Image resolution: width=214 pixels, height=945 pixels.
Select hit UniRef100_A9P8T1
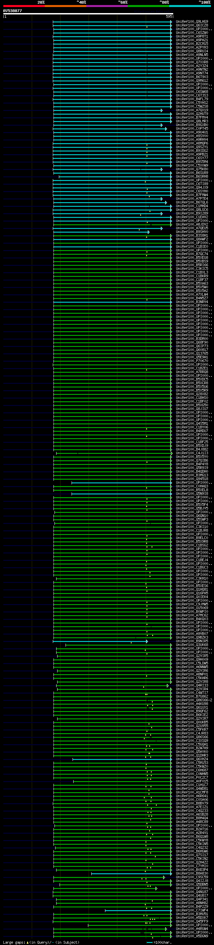click(192, 36)
